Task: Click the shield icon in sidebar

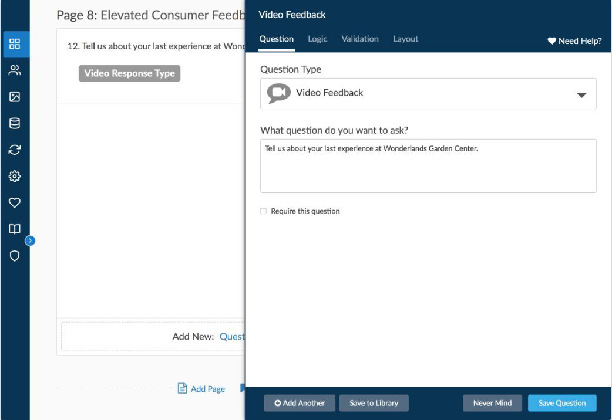Action: pyautogui.click(x=15, y=255)
